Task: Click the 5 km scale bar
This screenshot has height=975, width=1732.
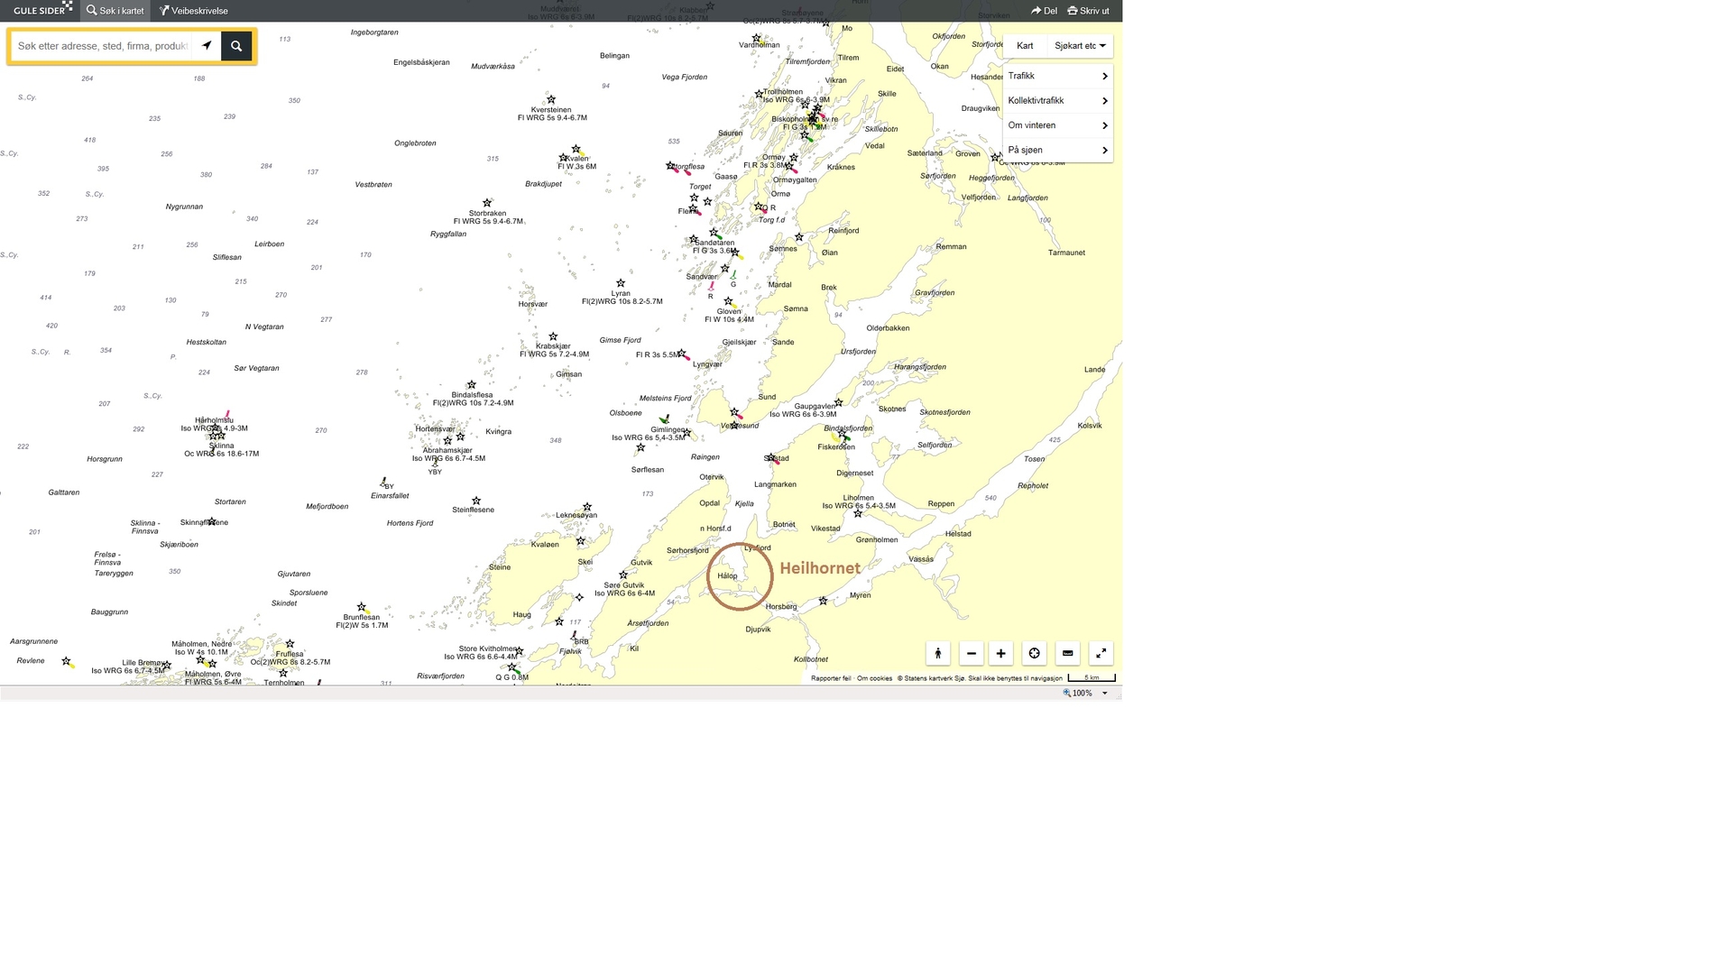Action: point(1092,677)
